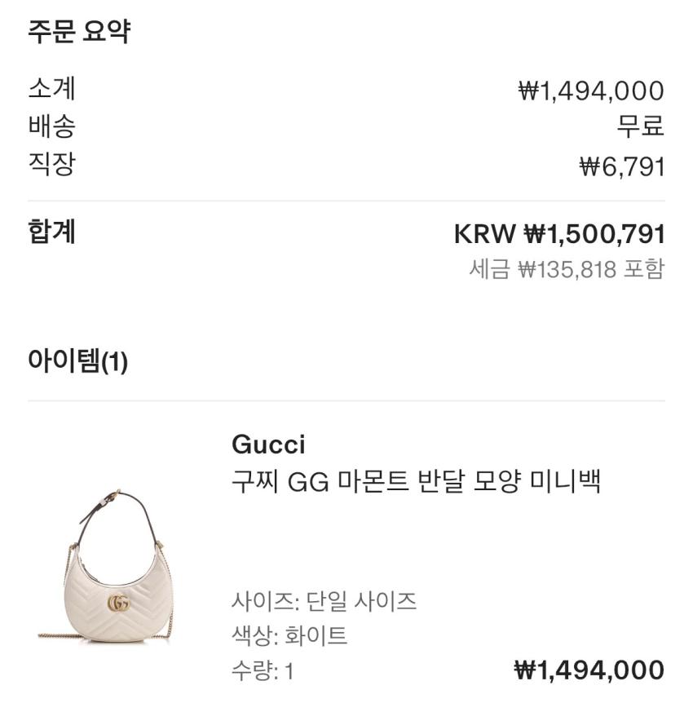The width and height of the screenshot is (693, 712).
Task: Click the 수량: 1 quantity text
Action: click(263, 671)
